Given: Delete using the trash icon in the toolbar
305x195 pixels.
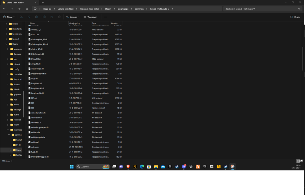Looking at the screenshot, I should point(59,17).
